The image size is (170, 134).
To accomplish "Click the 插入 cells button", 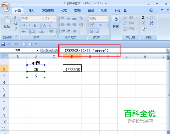I will pyautogui.click(x=130, y=18).
